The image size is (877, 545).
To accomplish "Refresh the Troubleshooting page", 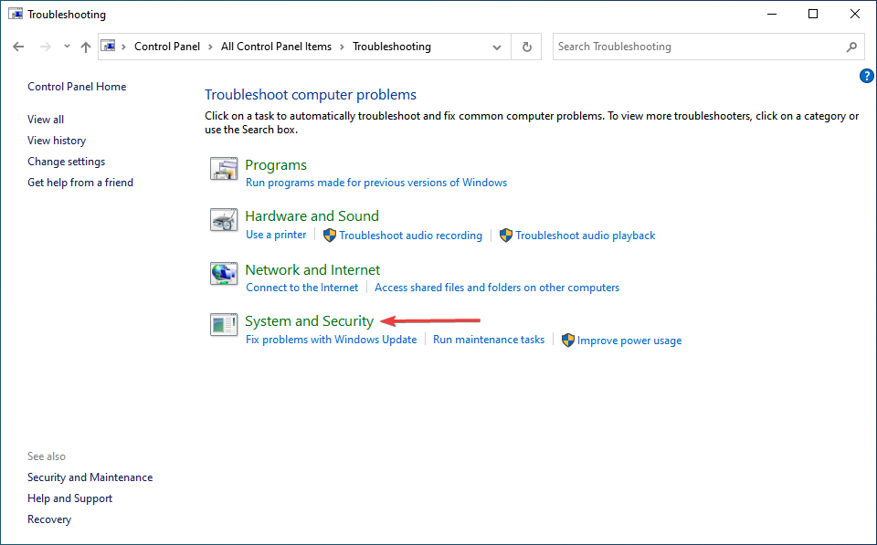I will [x=526, y=47].
